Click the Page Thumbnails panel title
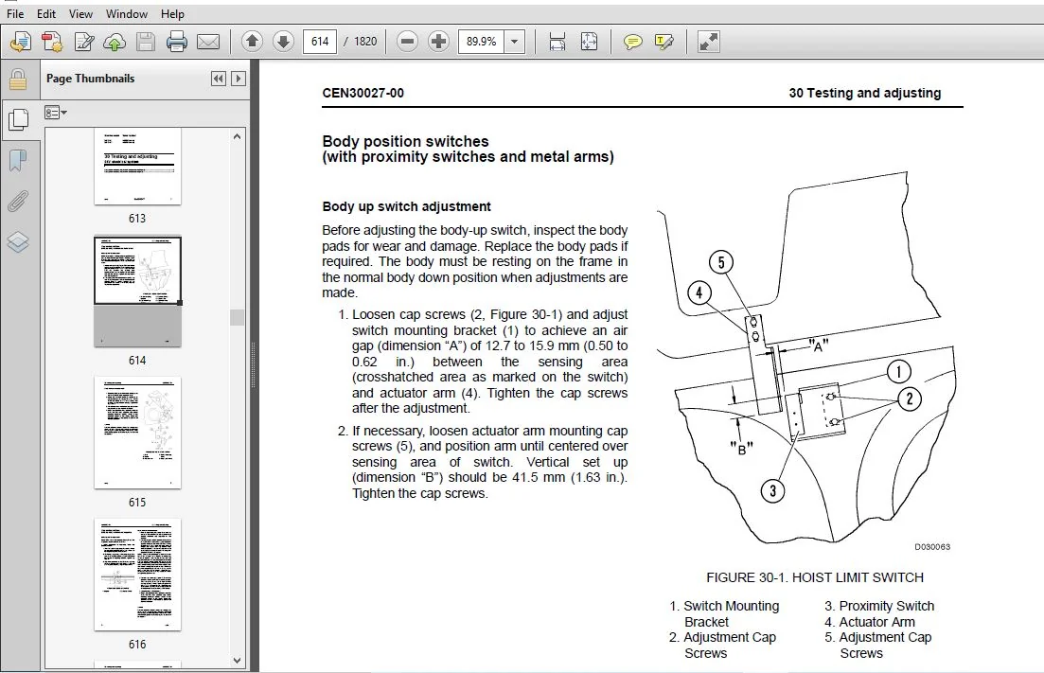Screen dimensions: 1044x673 tap(91, 79)
